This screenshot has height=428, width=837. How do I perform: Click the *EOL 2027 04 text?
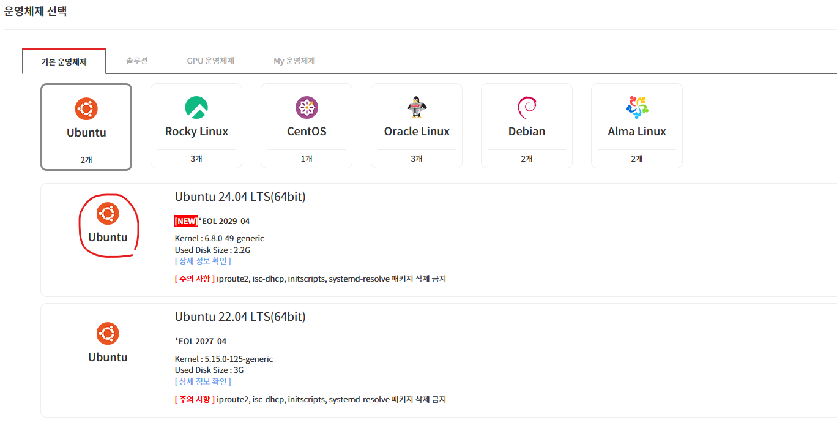201,341
